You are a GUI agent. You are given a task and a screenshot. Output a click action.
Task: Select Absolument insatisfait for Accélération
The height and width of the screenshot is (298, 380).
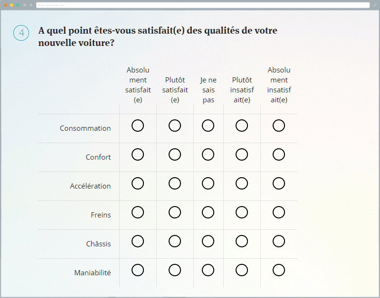point(279,183)
